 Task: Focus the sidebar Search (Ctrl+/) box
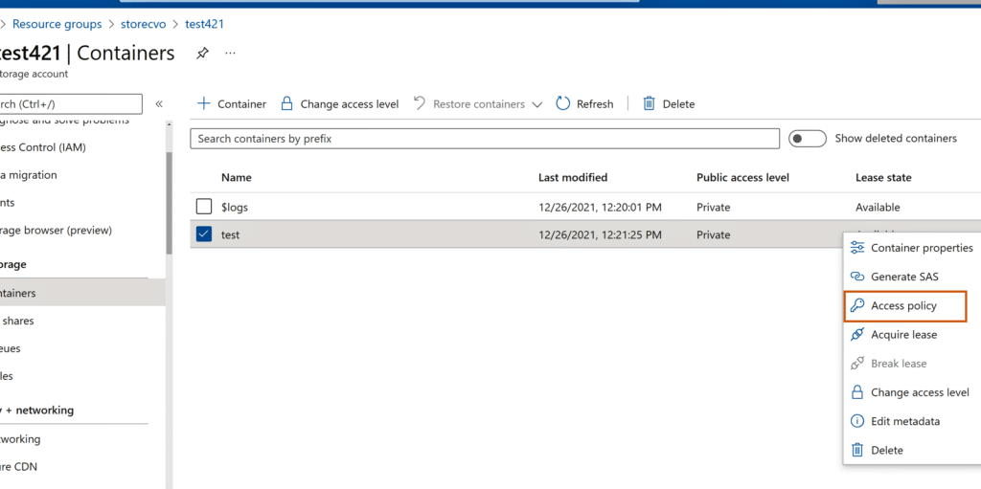click(x=71, y=103)
